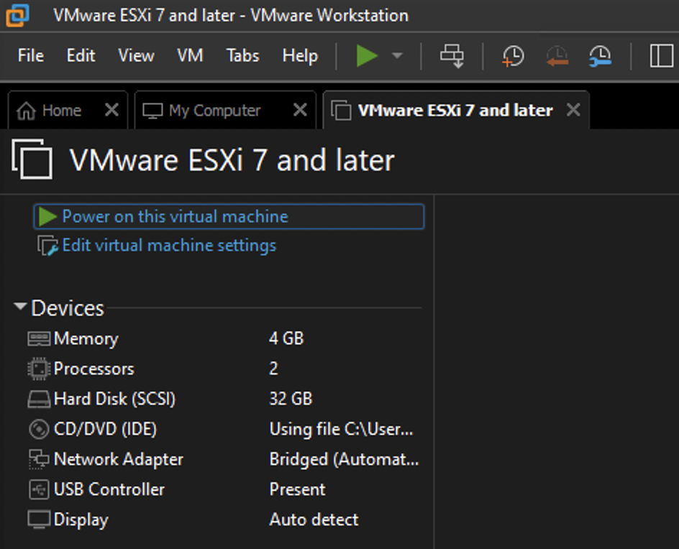This screenshot has height=549, width=679.
Task: Click the VMware ESXi 7 and later heading
Action: [x=232, y=160]
